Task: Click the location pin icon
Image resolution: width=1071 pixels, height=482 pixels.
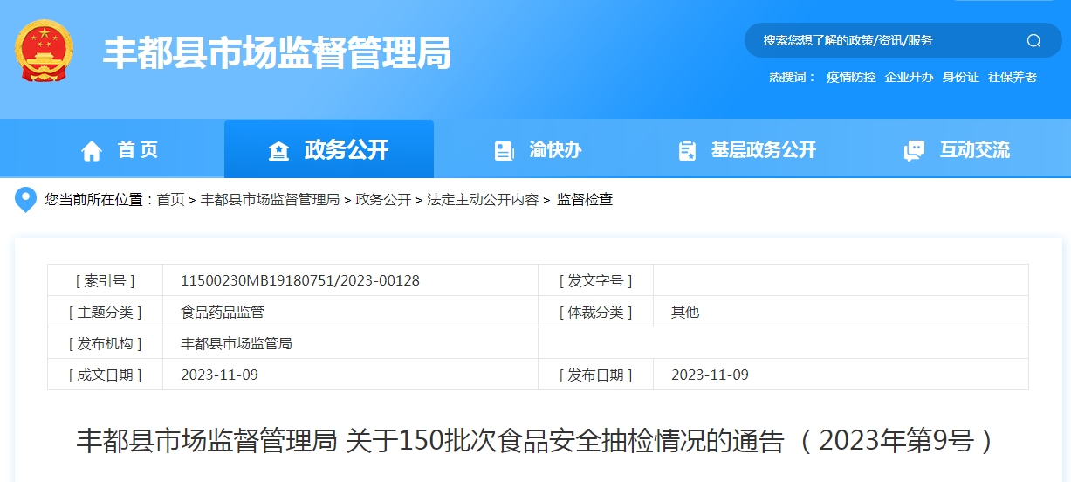Action: point(26,199)
